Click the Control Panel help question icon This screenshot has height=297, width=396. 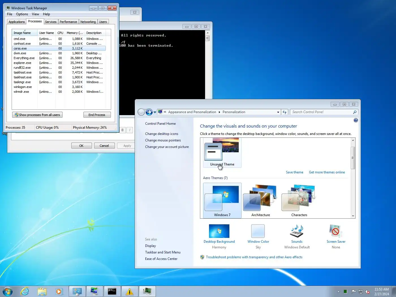356,120
